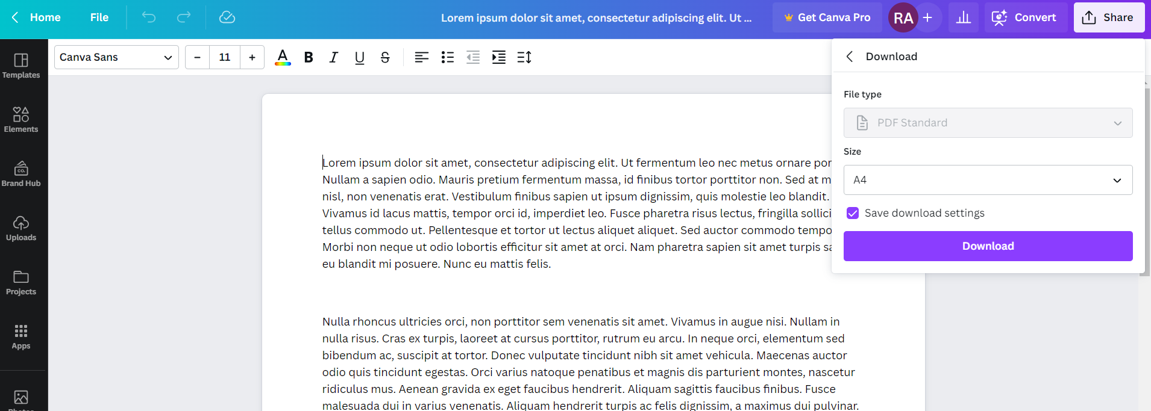Go back using the Home arrow
1151x411 pixels.
pyautogui.click(x=36, y=17)
